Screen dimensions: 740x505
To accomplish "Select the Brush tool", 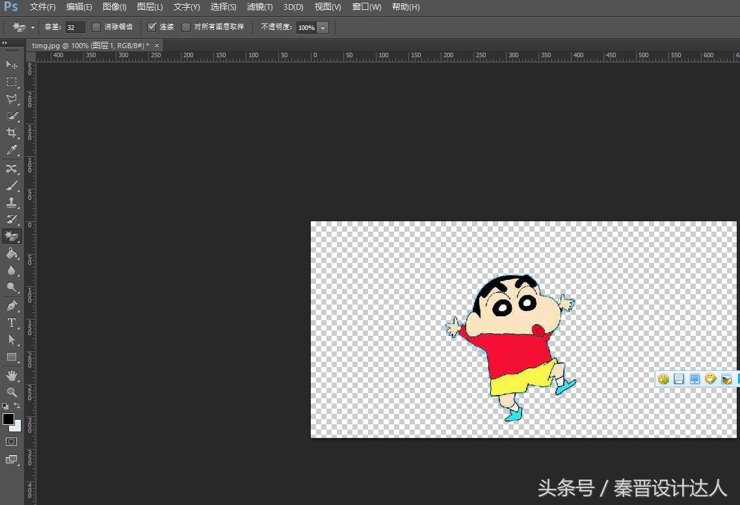I will point(12,185).
